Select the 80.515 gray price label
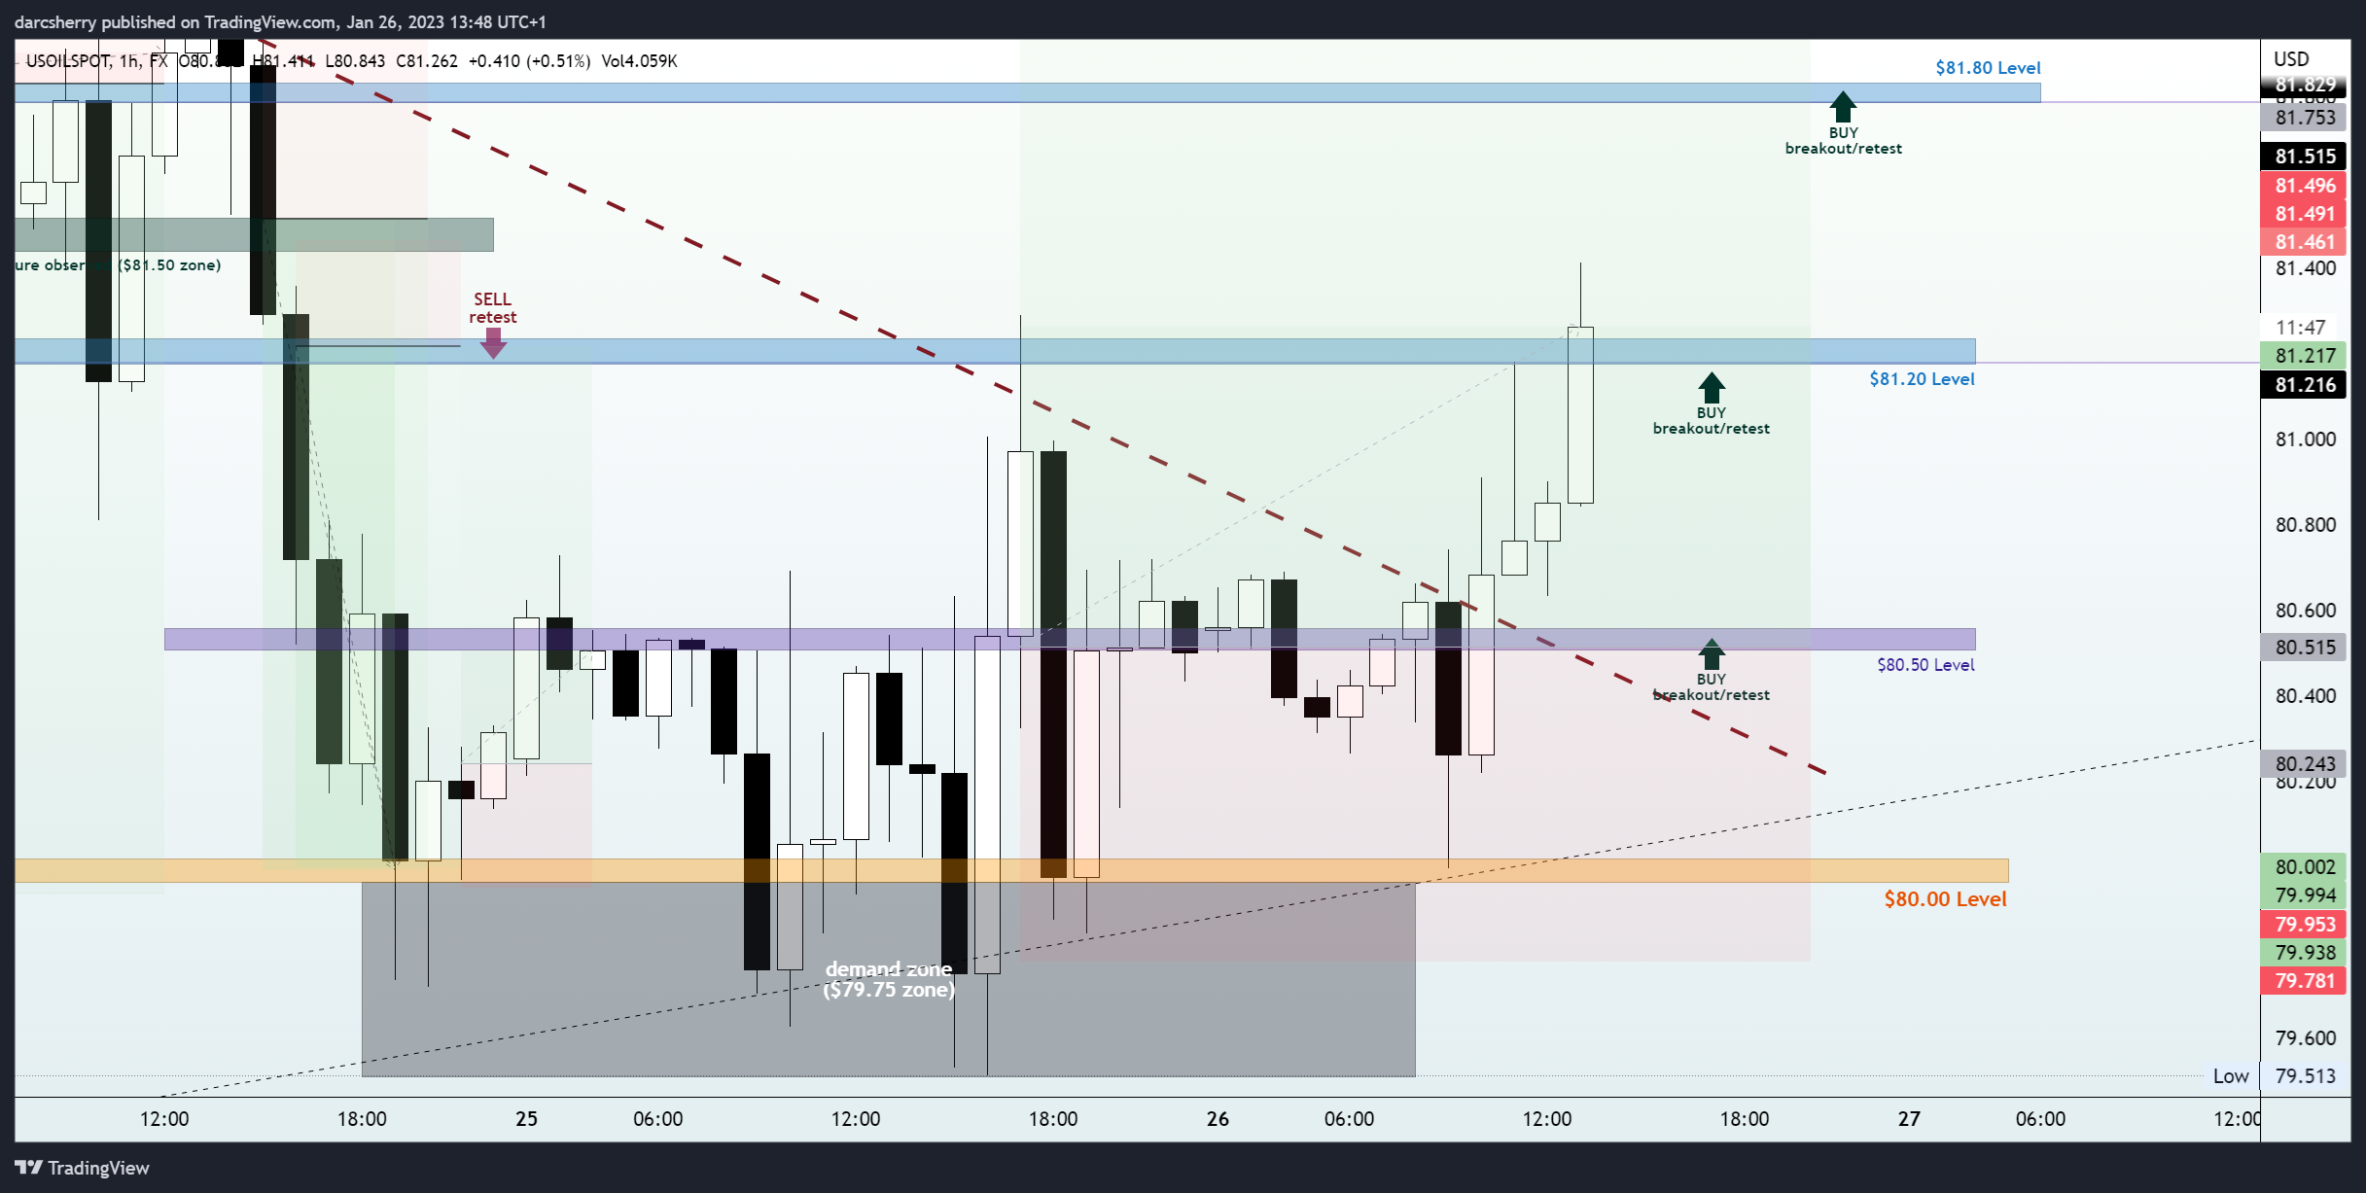The image size is (2366, 1193). click(2303, 648)
